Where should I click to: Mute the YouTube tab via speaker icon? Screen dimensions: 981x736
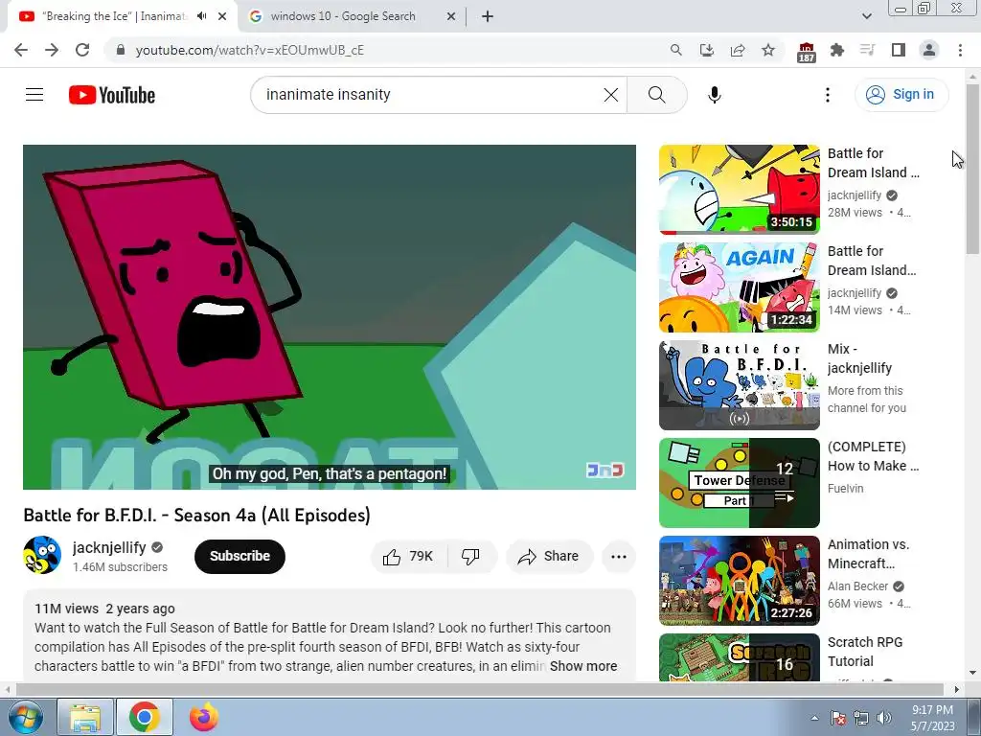point(201,16)
